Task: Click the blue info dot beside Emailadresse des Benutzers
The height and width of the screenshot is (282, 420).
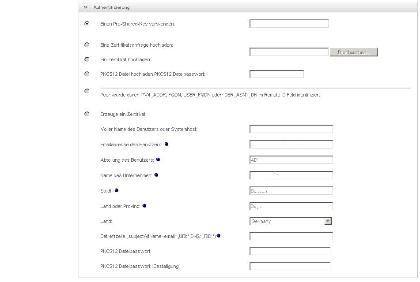Action: click(x=166, y=144)
